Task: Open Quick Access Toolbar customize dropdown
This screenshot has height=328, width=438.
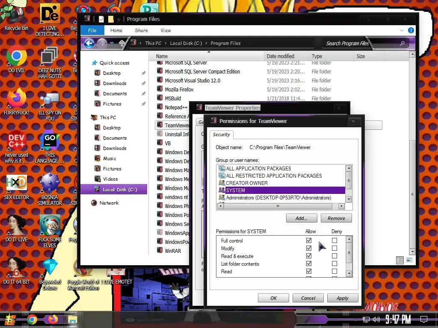Action: [118, 19]
